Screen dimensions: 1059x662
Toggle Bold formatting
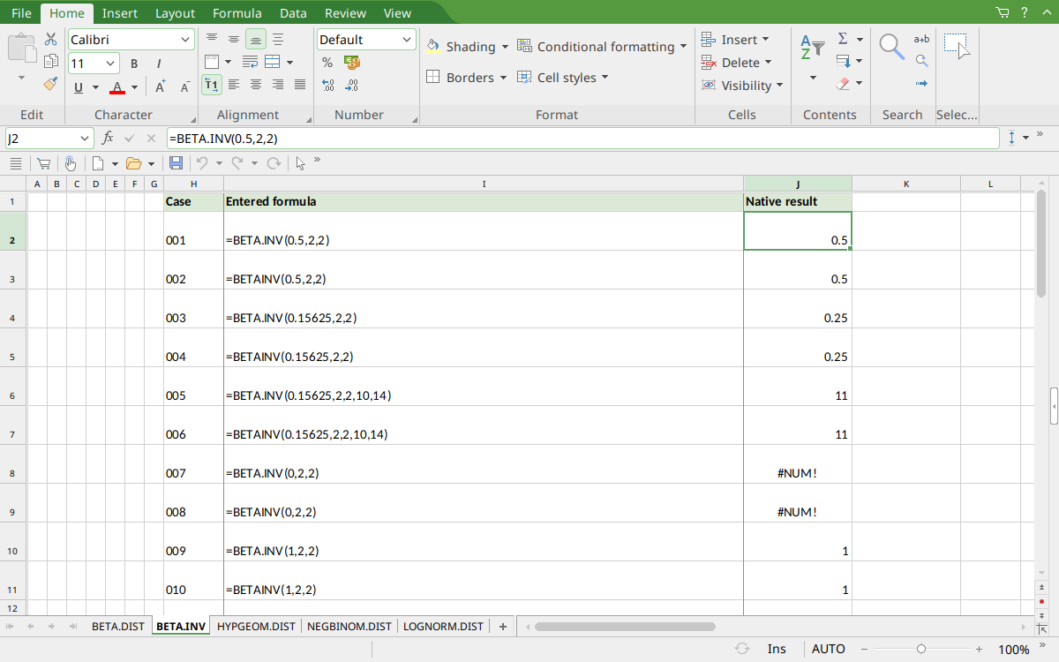(x=134, y=64)
